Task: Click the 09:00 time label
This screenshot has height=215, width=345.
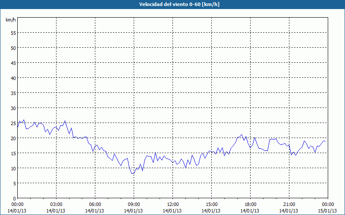Action: tap(134, 205)
